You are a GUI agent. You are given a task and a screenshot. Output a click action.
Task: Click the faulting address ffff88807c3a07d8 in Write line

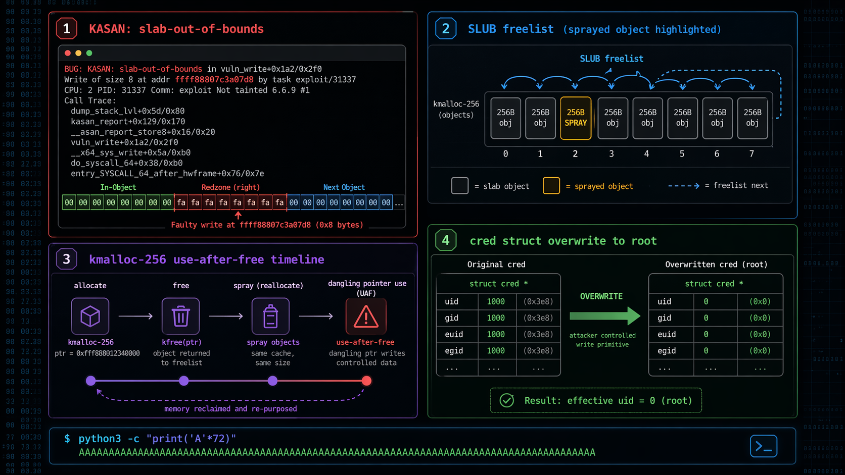click(214, 80)
